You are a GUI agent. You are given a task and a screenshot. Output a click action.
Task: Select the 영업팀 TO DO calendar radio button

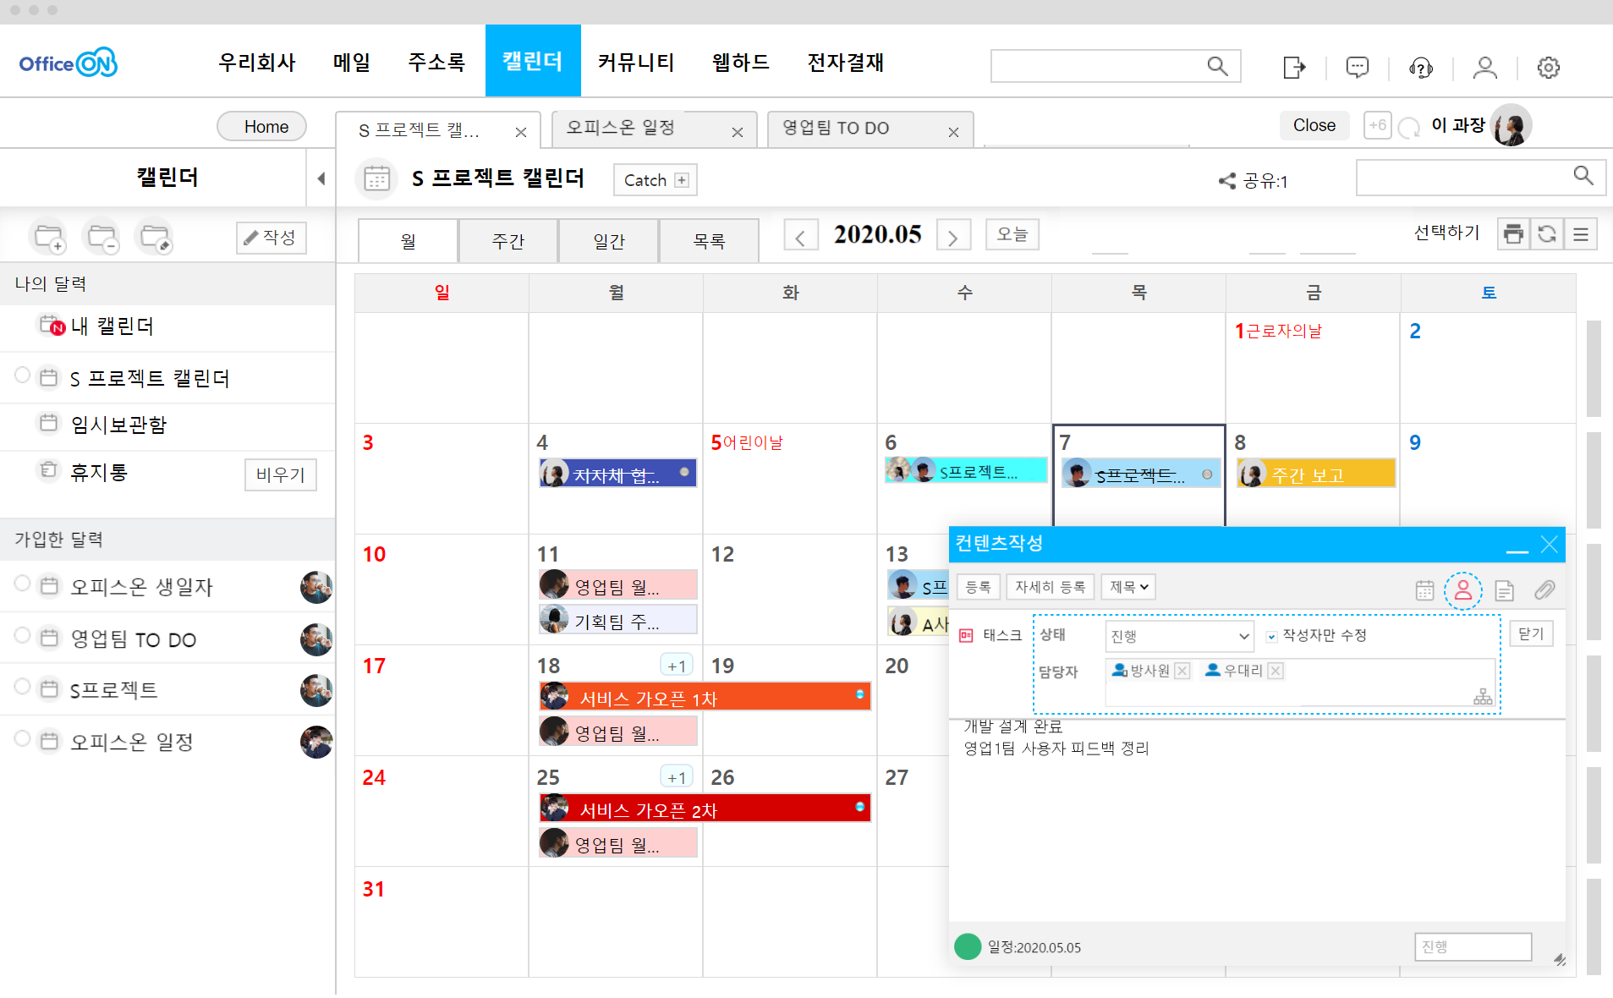tap(23, 636)
